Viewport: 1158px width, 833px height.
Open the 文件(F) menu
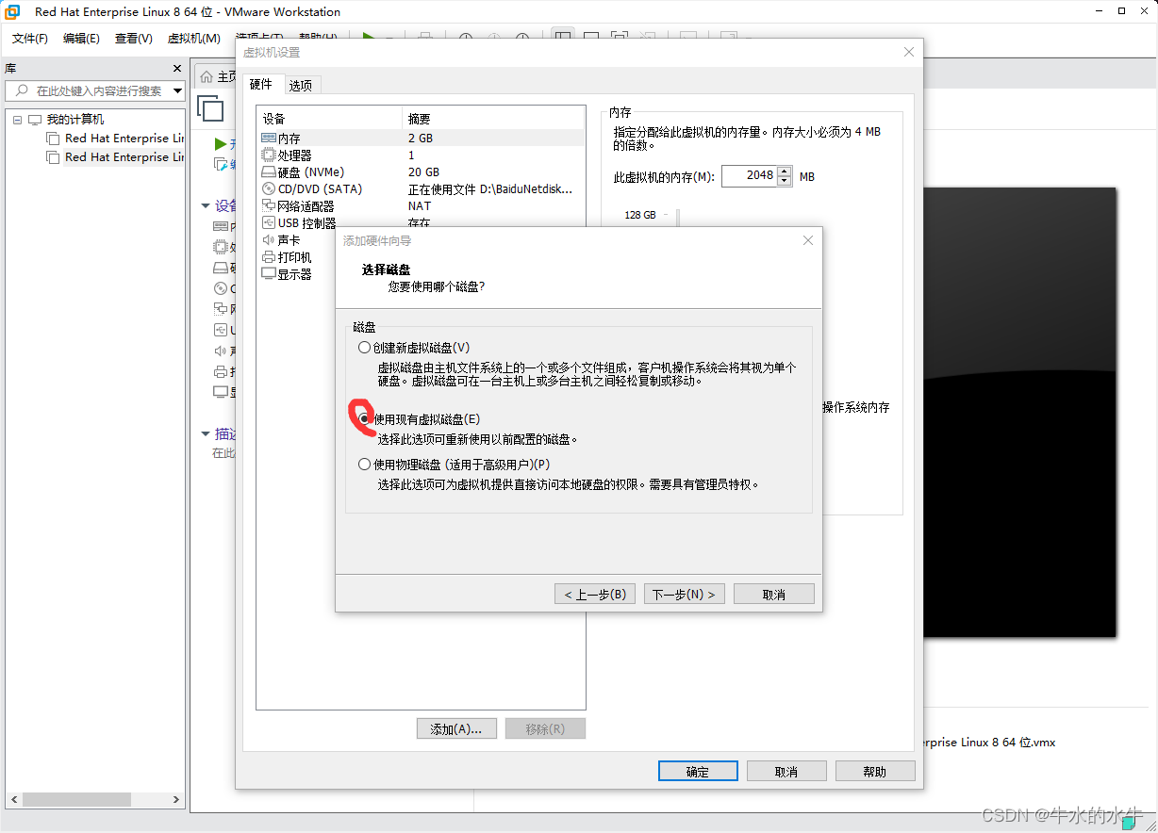pos(30,39)
